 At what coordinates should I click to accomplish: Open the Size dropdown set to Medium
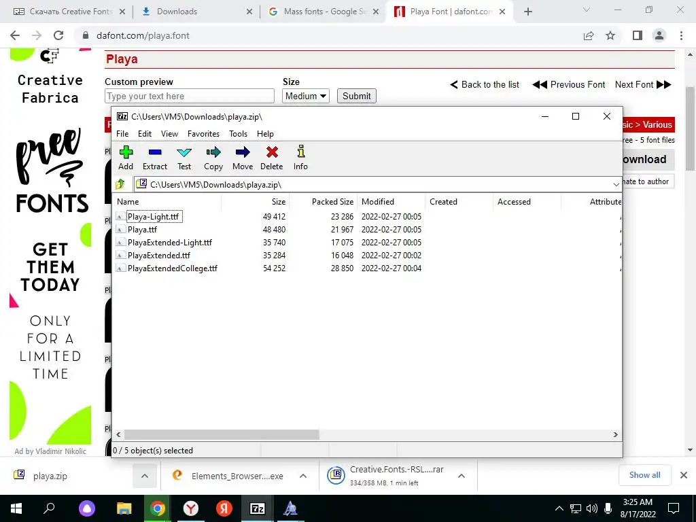305,96
